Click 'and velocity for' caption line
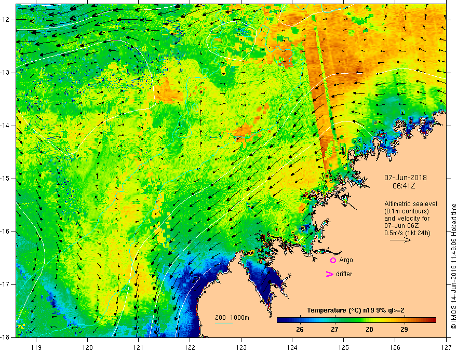Image resolution: width=457 pixels, height=353 pixels. coord(407,219)
